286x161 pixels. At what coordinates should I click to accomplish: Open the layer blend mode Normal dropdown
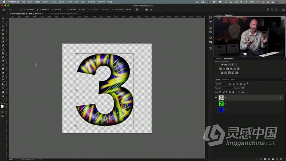pyautogui.click(x=223, y=88)
